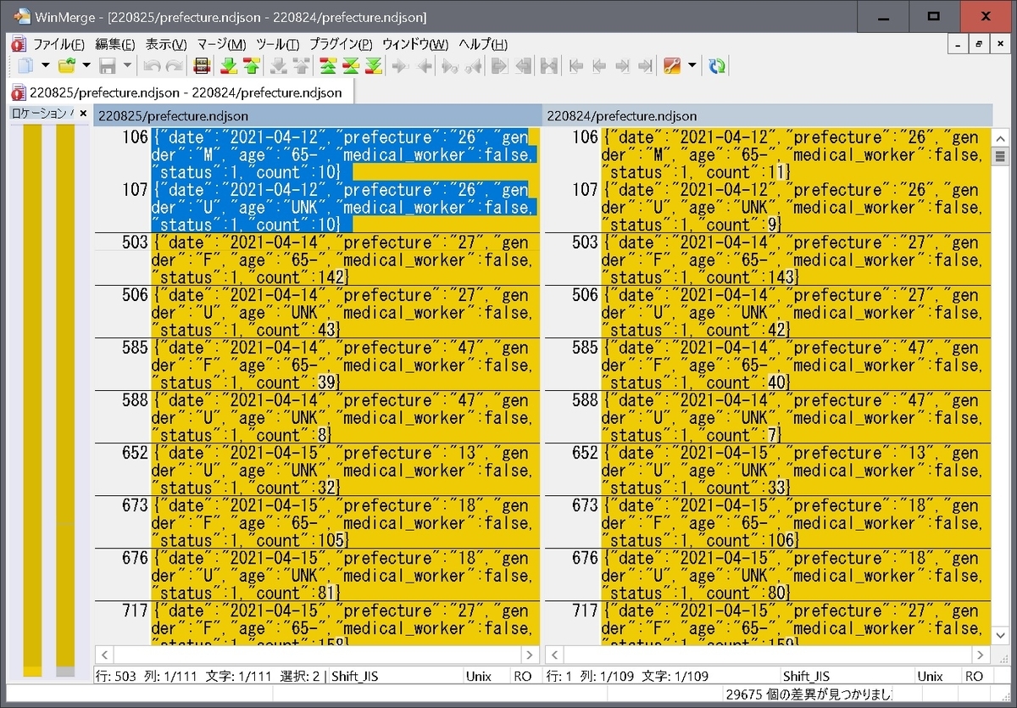Viewport: 1017px width, 708px height.
Task: Click line 652 in the right pane
Action: coord(796,470)
